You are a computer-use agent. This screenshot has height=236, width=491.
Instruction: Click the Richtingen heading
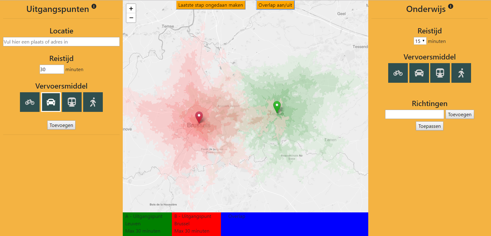pyautogui.click(x=430, y=104)
